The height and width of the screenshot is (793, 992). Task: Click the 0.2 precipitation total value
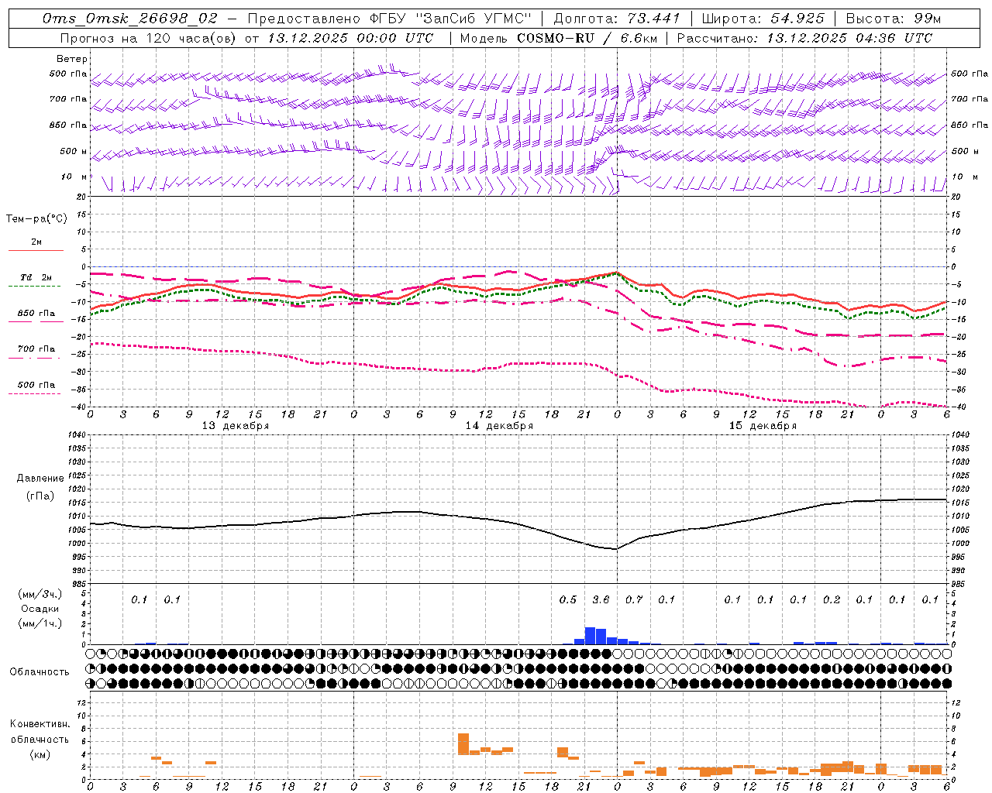(832, 599)
